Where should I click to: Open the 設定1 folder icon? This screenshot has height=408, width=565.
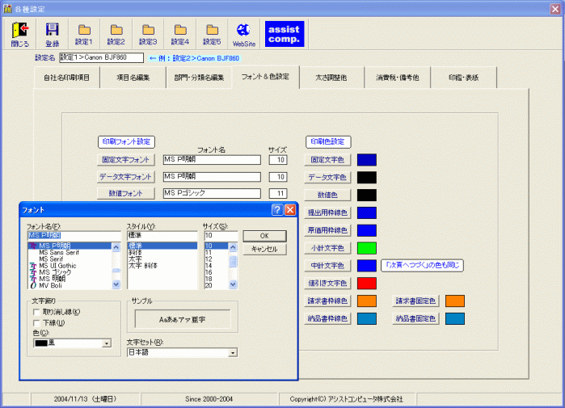coord(84,33)
